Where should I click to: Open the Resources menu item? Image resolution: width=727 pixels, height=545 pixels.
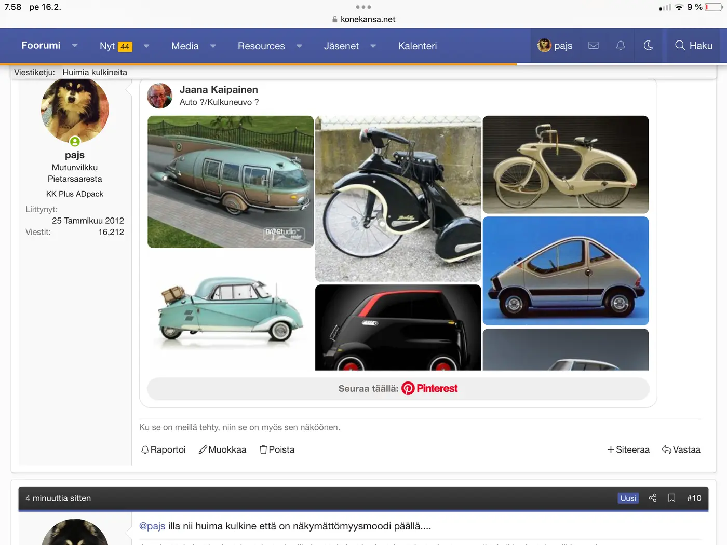[x=261, y=46]
